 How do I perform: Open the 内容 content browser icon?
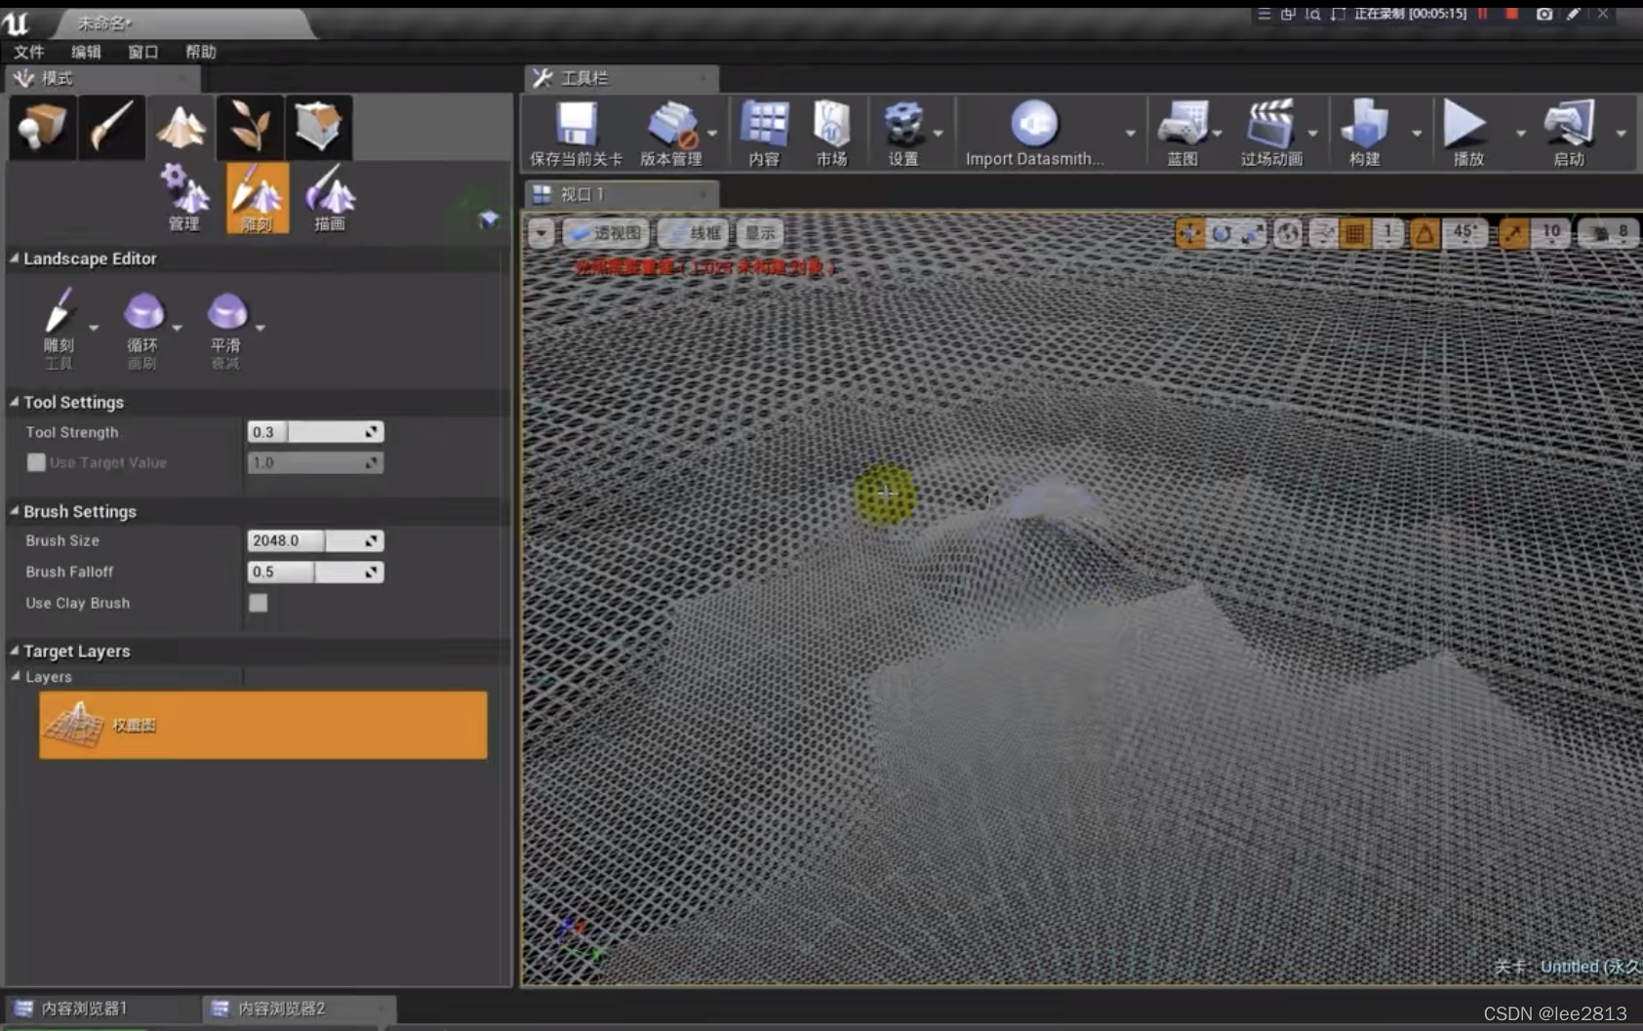coord(764,134)
